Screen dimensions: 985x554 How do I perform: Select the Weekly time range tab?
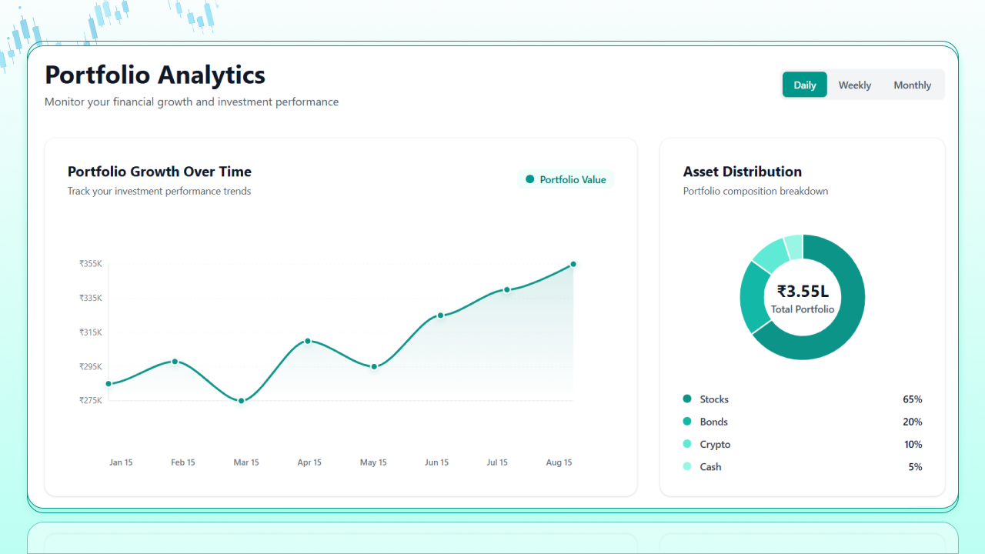click(x=855, y=85)
